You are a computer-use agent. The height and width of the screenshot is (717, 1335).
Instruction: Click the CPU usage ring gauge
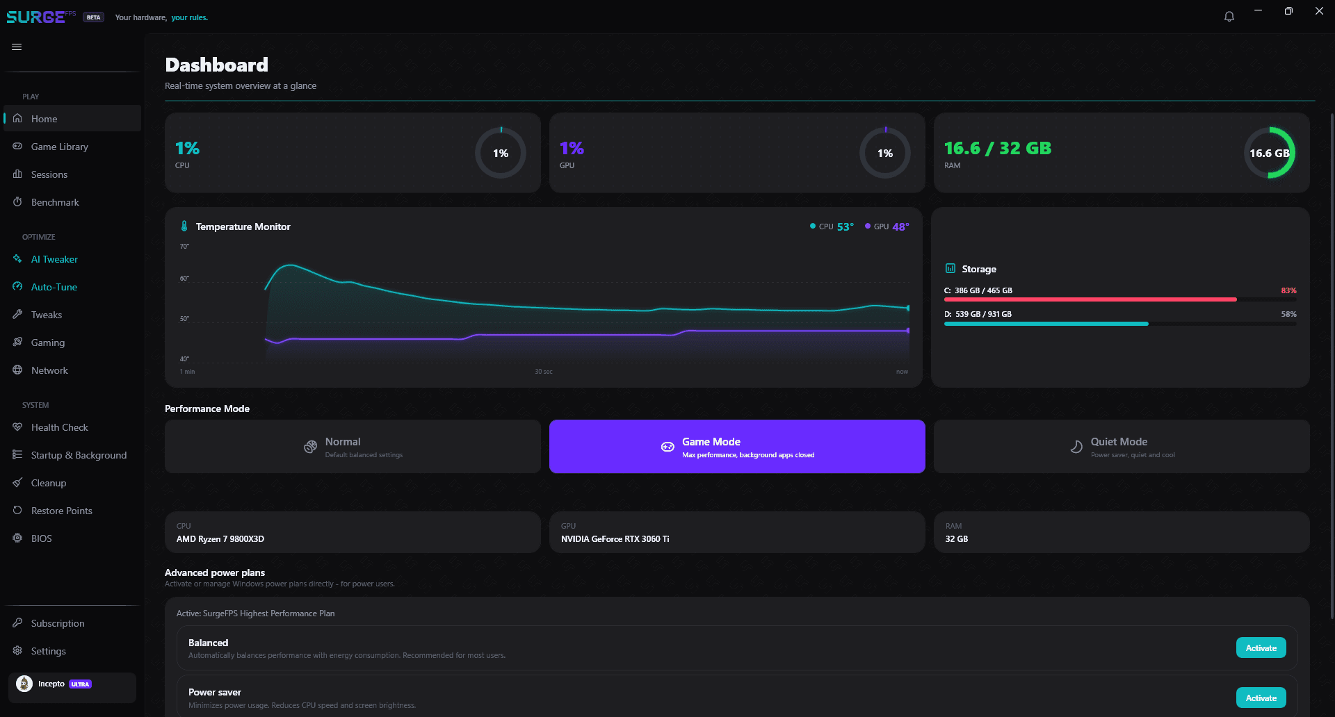click(501, 153)
